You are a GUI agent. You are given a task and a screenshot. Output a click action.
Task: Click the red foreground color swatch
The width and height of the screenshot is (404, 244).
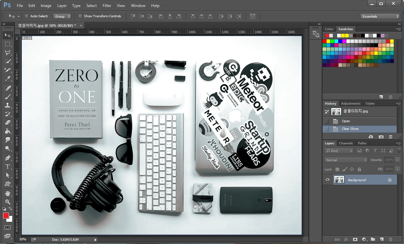tap(6, 216)
